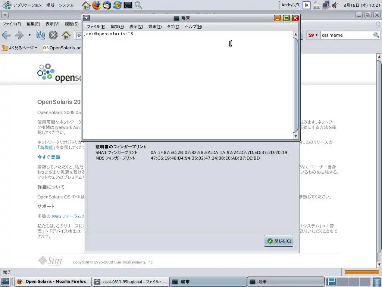Screen dimensions: 382x287
Task: Open the file search magnifier launcher
Action: coord(138,5)
